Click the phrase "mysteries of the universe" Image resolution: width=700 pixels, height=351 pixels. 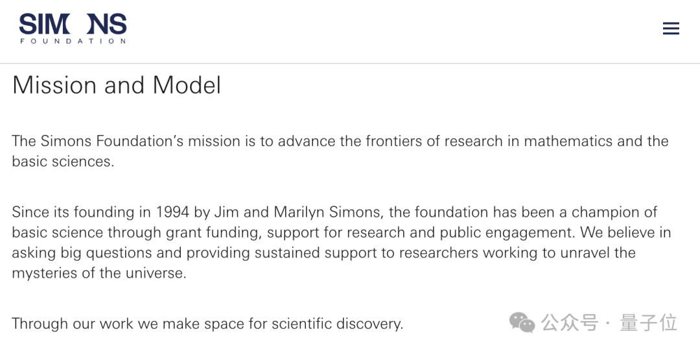tap(99, 273)
